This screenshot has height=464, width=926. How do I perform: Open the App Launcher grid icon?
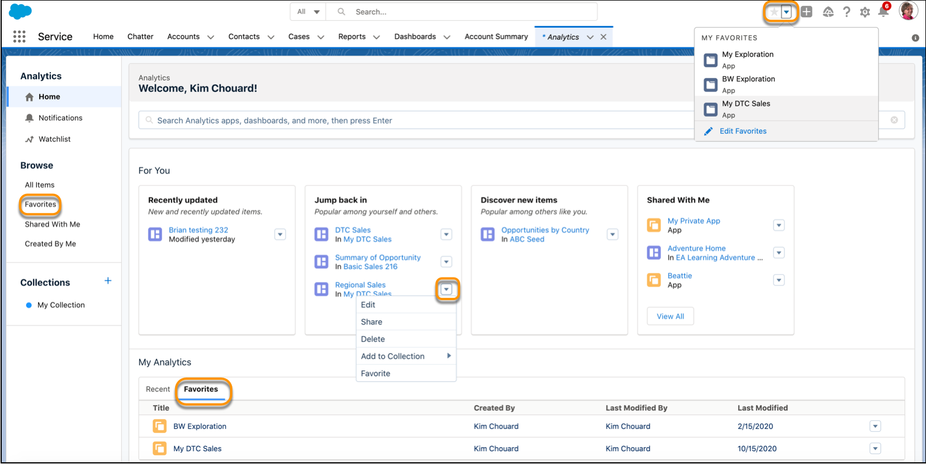click(x=19, y=36)
